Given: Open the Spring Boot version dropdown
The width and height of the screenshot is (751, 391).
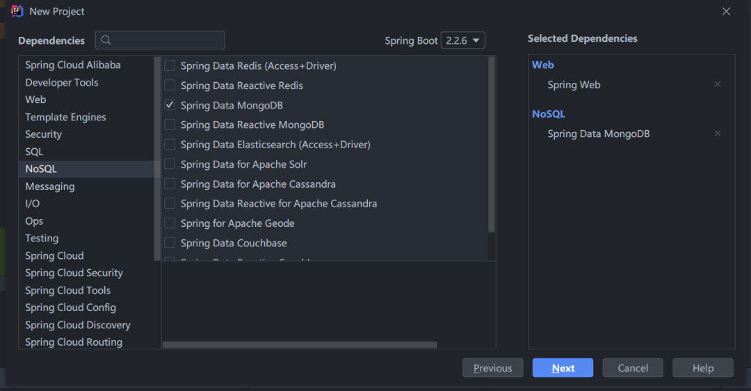Looking at the screenshot, I should point(463,40).
